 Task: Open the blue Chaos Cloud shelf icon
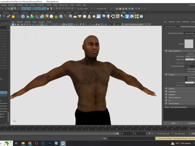127,17
